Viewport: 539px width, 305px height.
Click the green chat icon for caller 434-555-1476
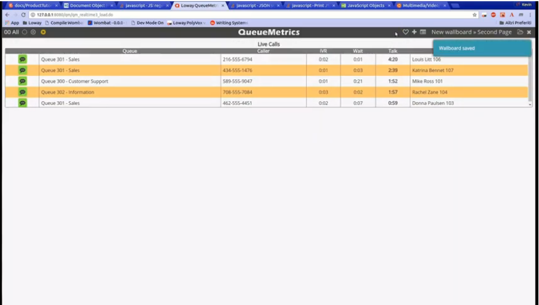tap(22, 70)
